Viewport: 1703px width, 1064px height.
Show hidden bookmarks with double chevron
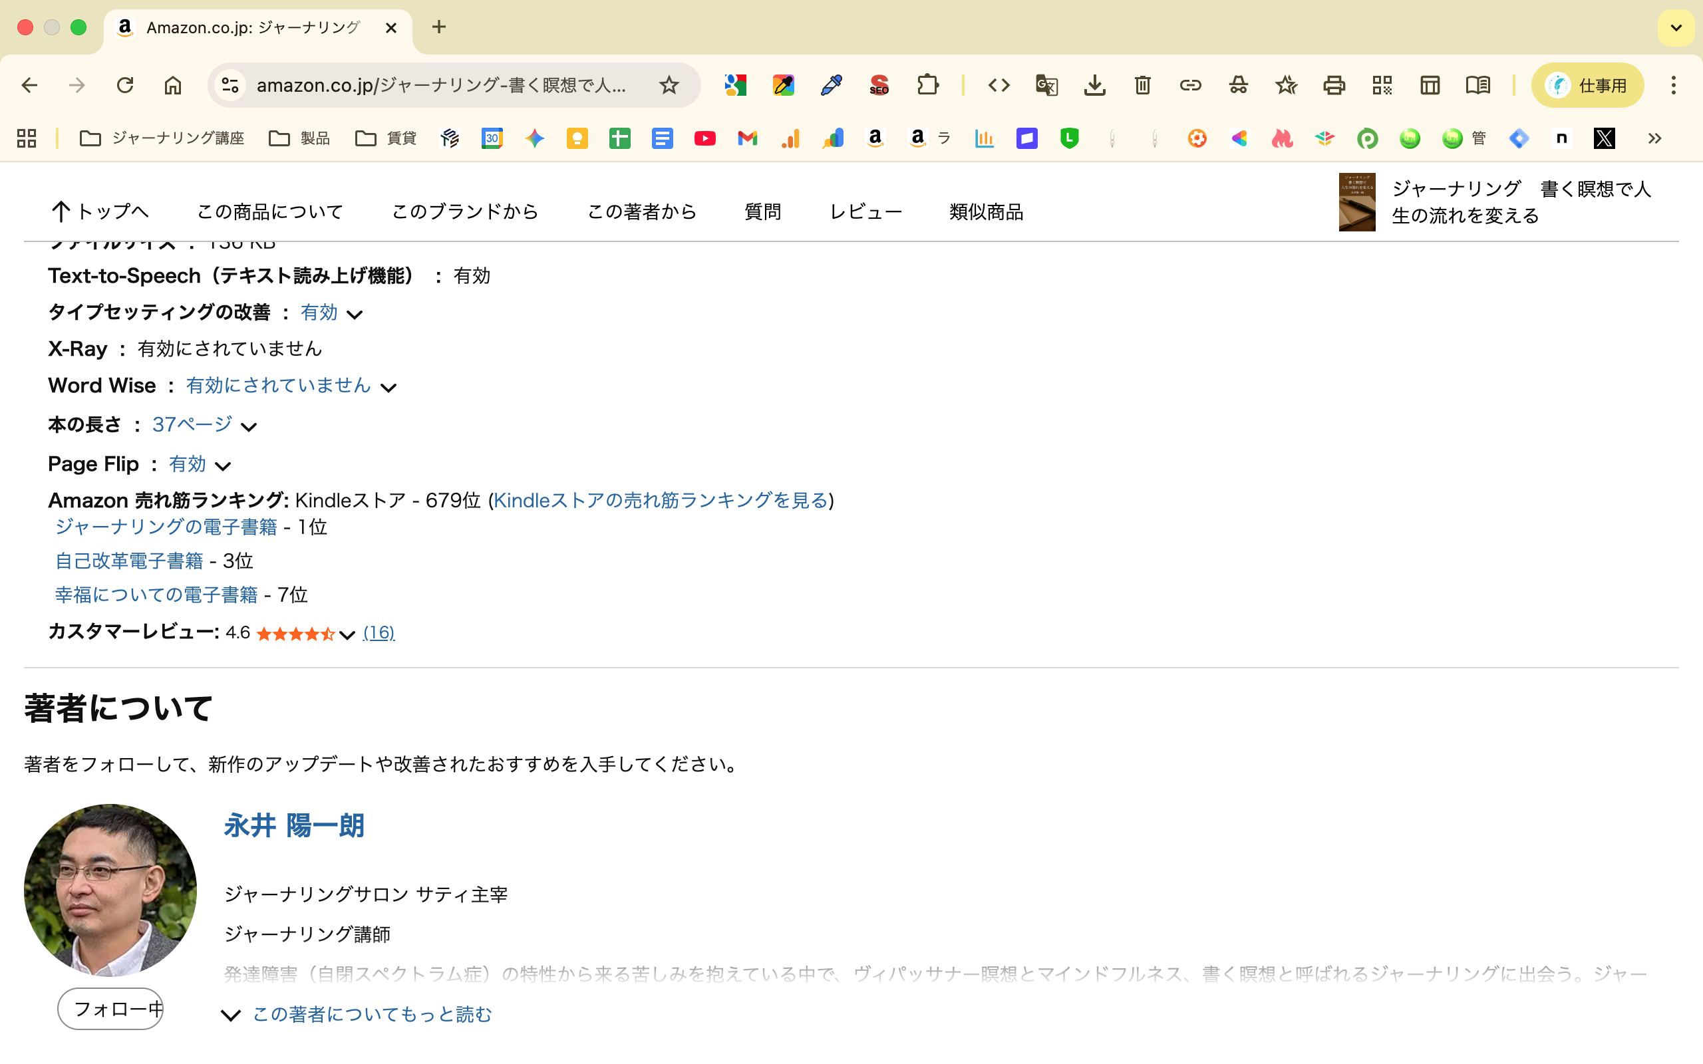pyautogui.click(x=1654, y=138)
